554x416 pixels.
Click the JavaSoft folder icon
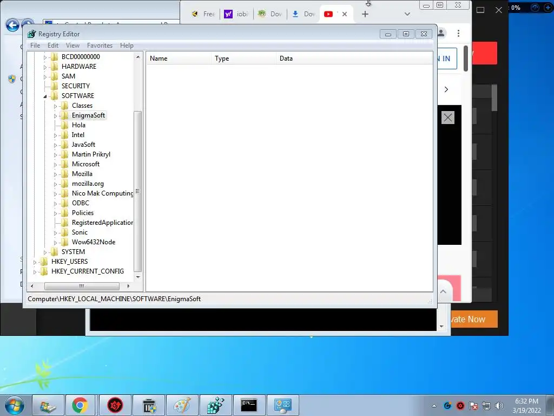pos(65,144)
